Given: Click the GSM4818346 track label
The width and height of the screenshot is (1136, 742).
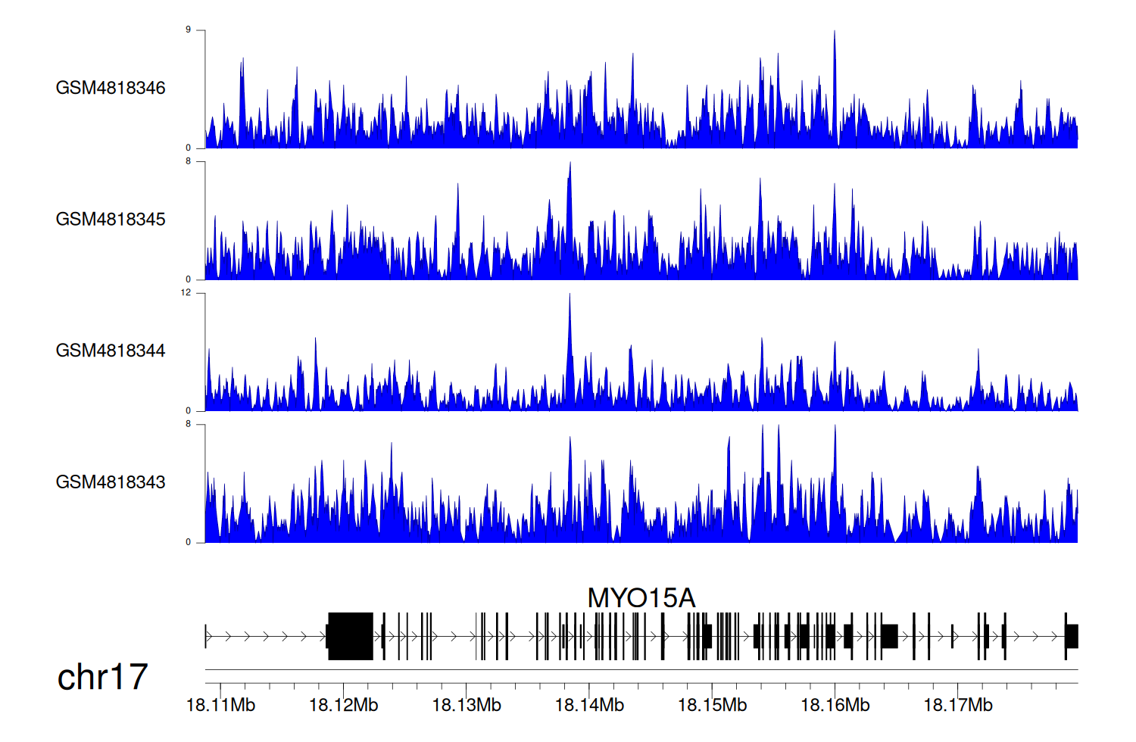Looking at the screenshot, I should point(111,88).
